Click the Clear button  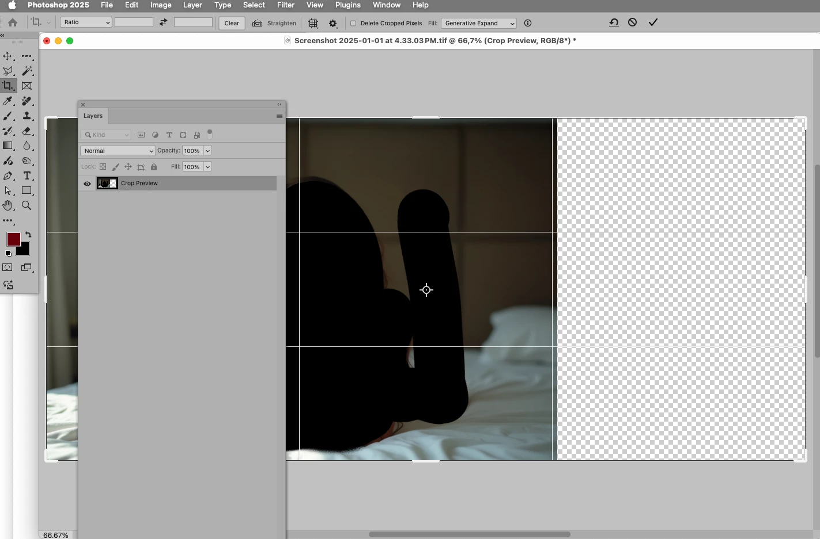point(232,23)
